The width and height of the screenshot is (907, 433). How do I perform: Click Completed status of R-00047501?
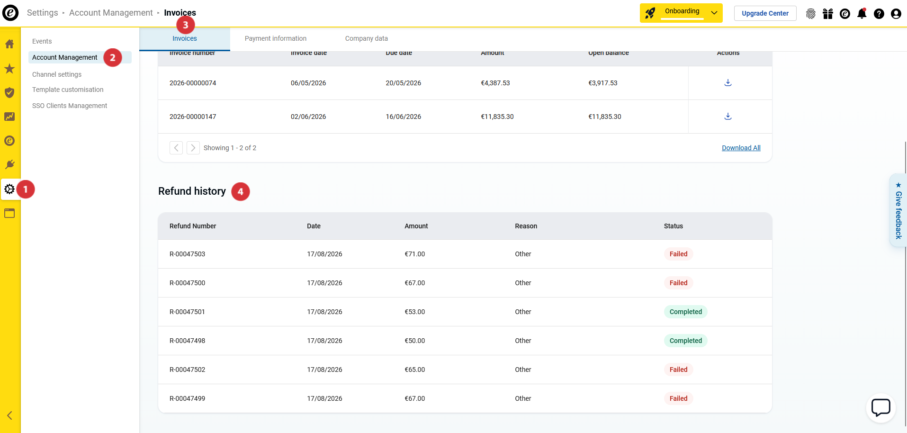coord(686,312)
